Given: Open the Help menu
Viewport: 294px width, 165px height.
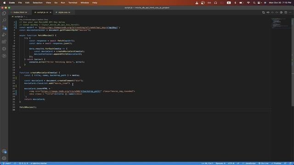Looking at the screenshot, I should pos(95,3).
